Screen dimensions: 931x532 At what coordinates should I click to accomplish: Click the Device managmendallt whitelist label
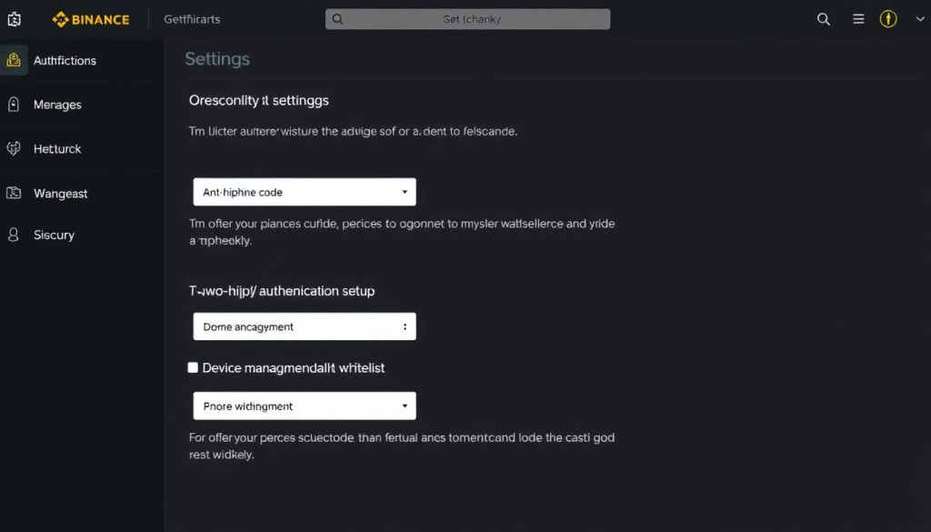coord(294,368)
